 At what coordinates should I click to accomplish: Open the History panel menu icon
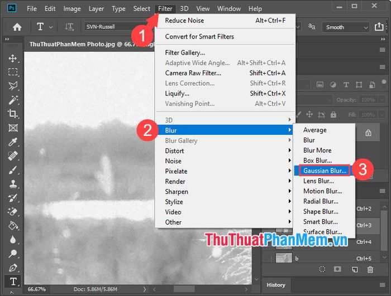click(382, 285)
